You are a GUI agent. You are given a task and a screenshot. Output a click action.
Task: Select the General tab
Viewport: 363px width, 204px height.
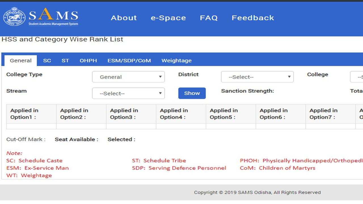pos(21,61)
